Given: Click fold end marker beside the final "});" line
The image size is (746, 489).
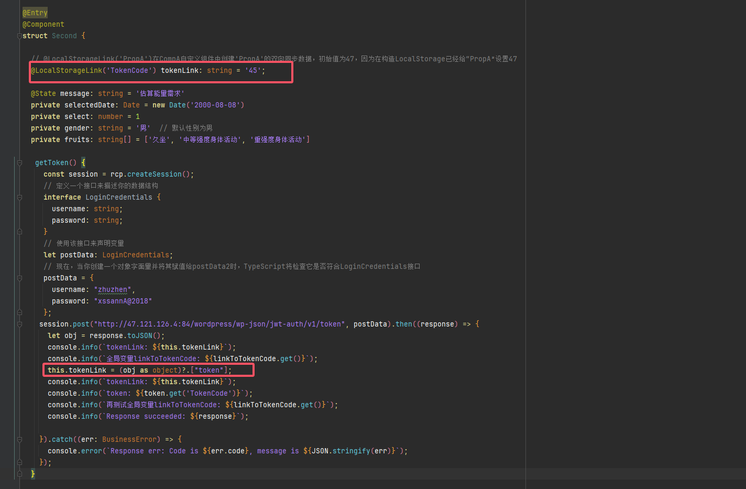Looking at the screenshot, I should 19,462.
